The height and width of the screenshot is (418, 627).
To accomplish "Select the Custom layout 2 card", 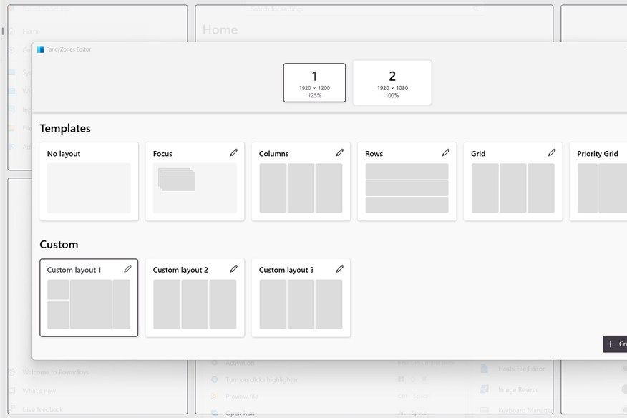I will pyautogui.click(x=195, y=298).
